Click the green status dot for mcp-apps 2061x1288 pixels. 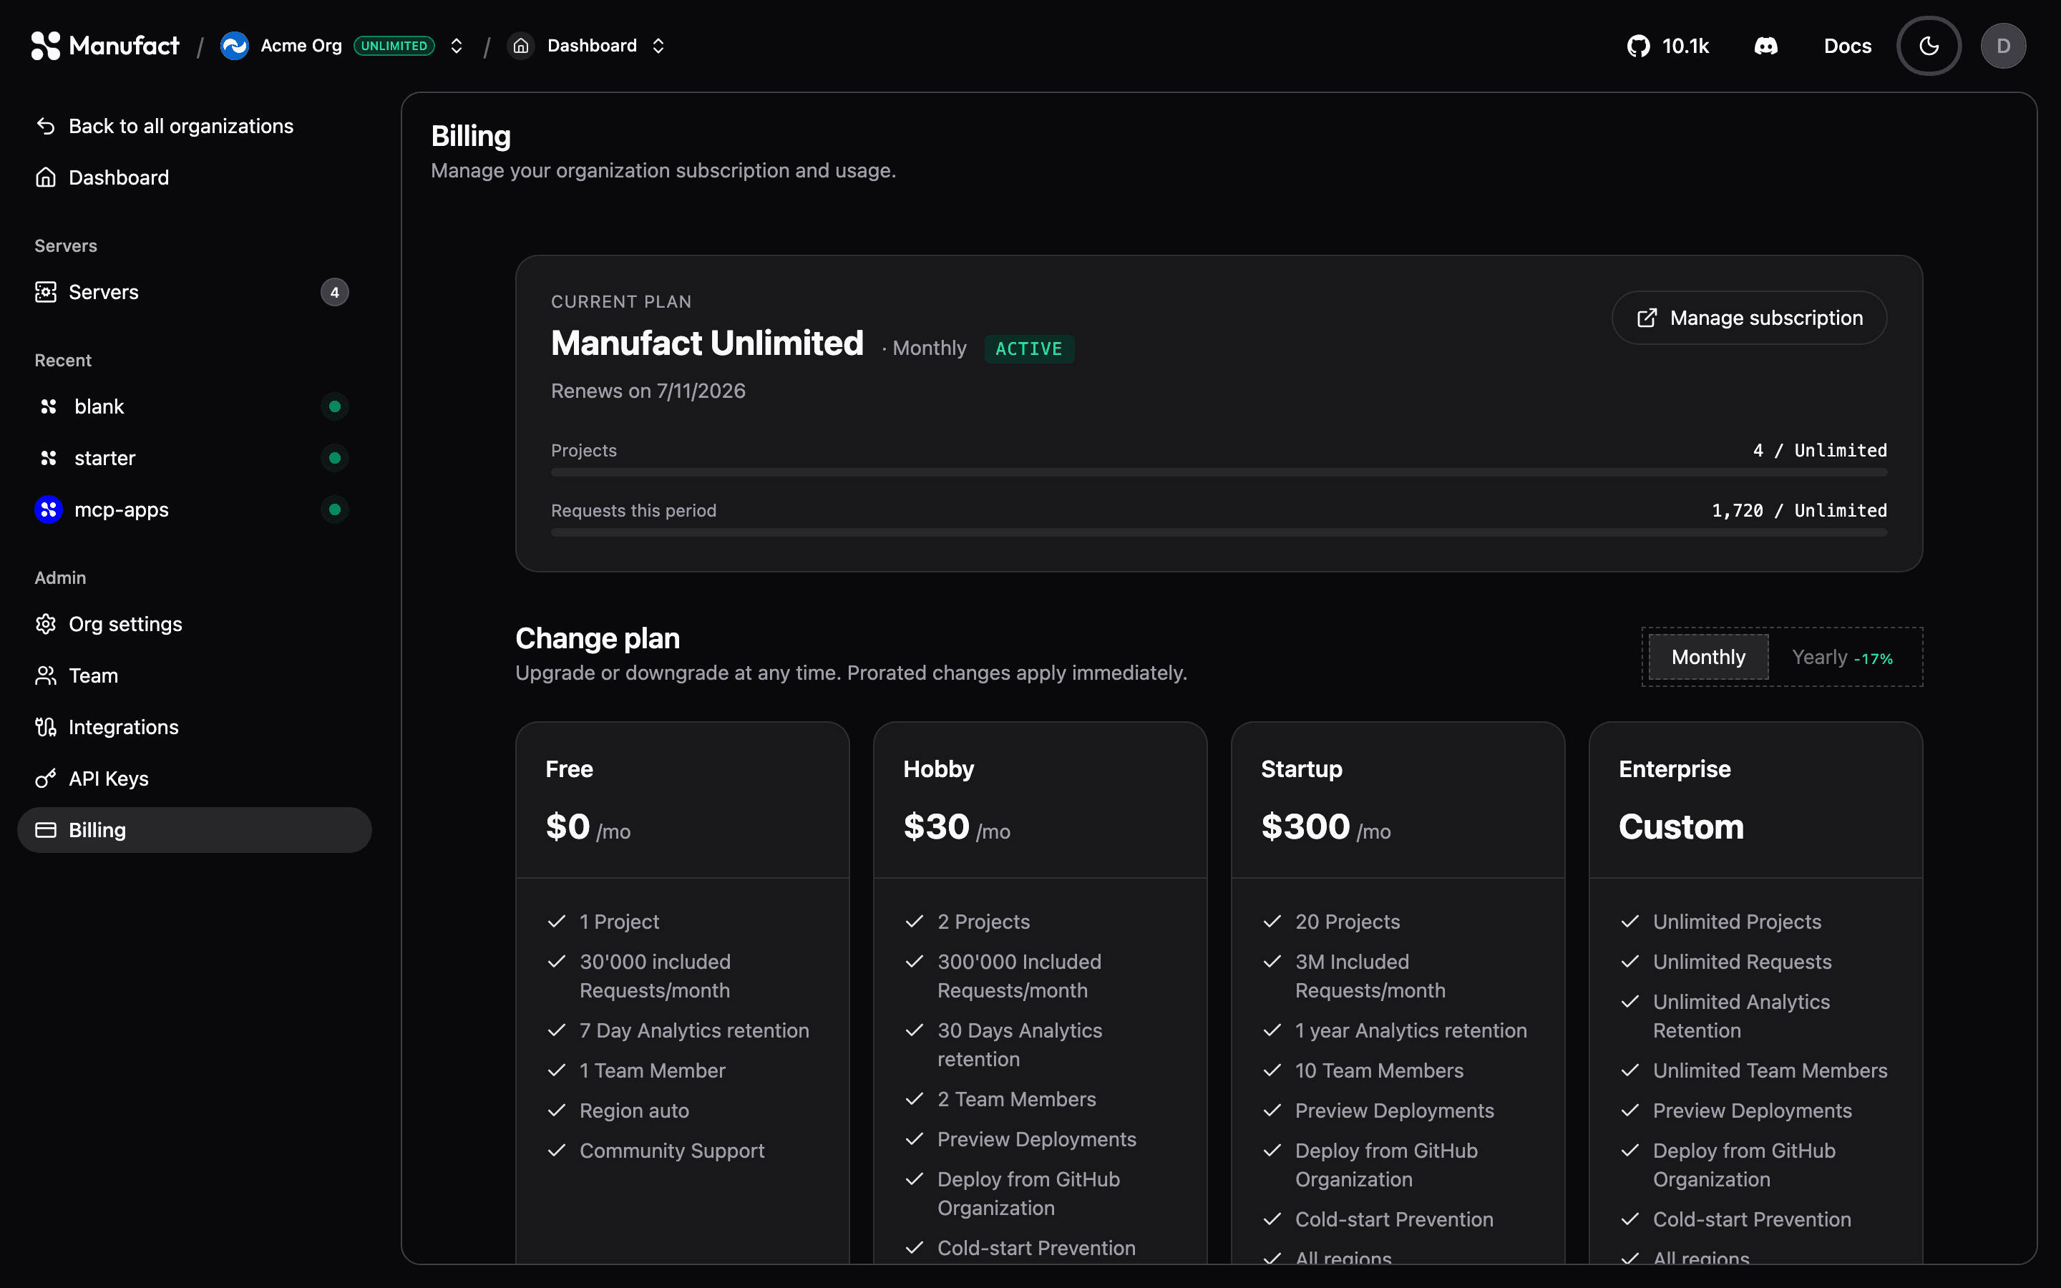pyautogui.click(x=335, y=509)
